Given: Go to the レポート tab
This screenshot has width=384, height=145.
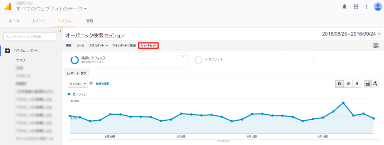Looking at the screenshot, I should 39,21.
